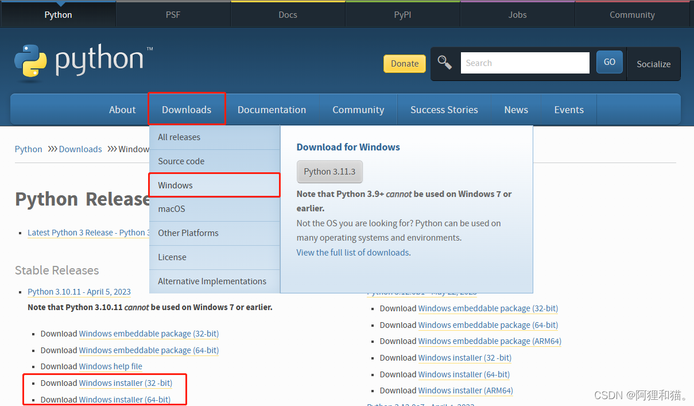
Task: Select Alternative Implementations in dropdown
Action: [x=215, y=281]
